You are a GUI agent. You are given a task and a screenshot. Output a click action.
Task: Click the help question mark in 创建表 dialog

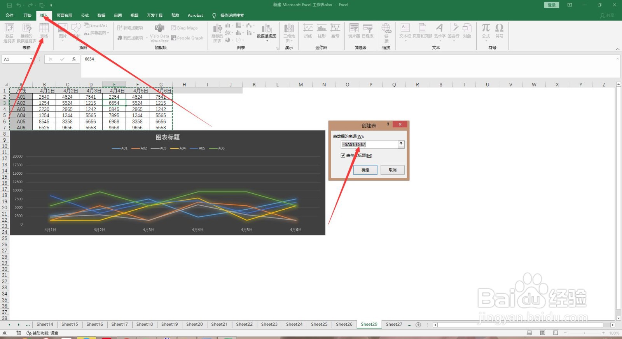[388, 124]
